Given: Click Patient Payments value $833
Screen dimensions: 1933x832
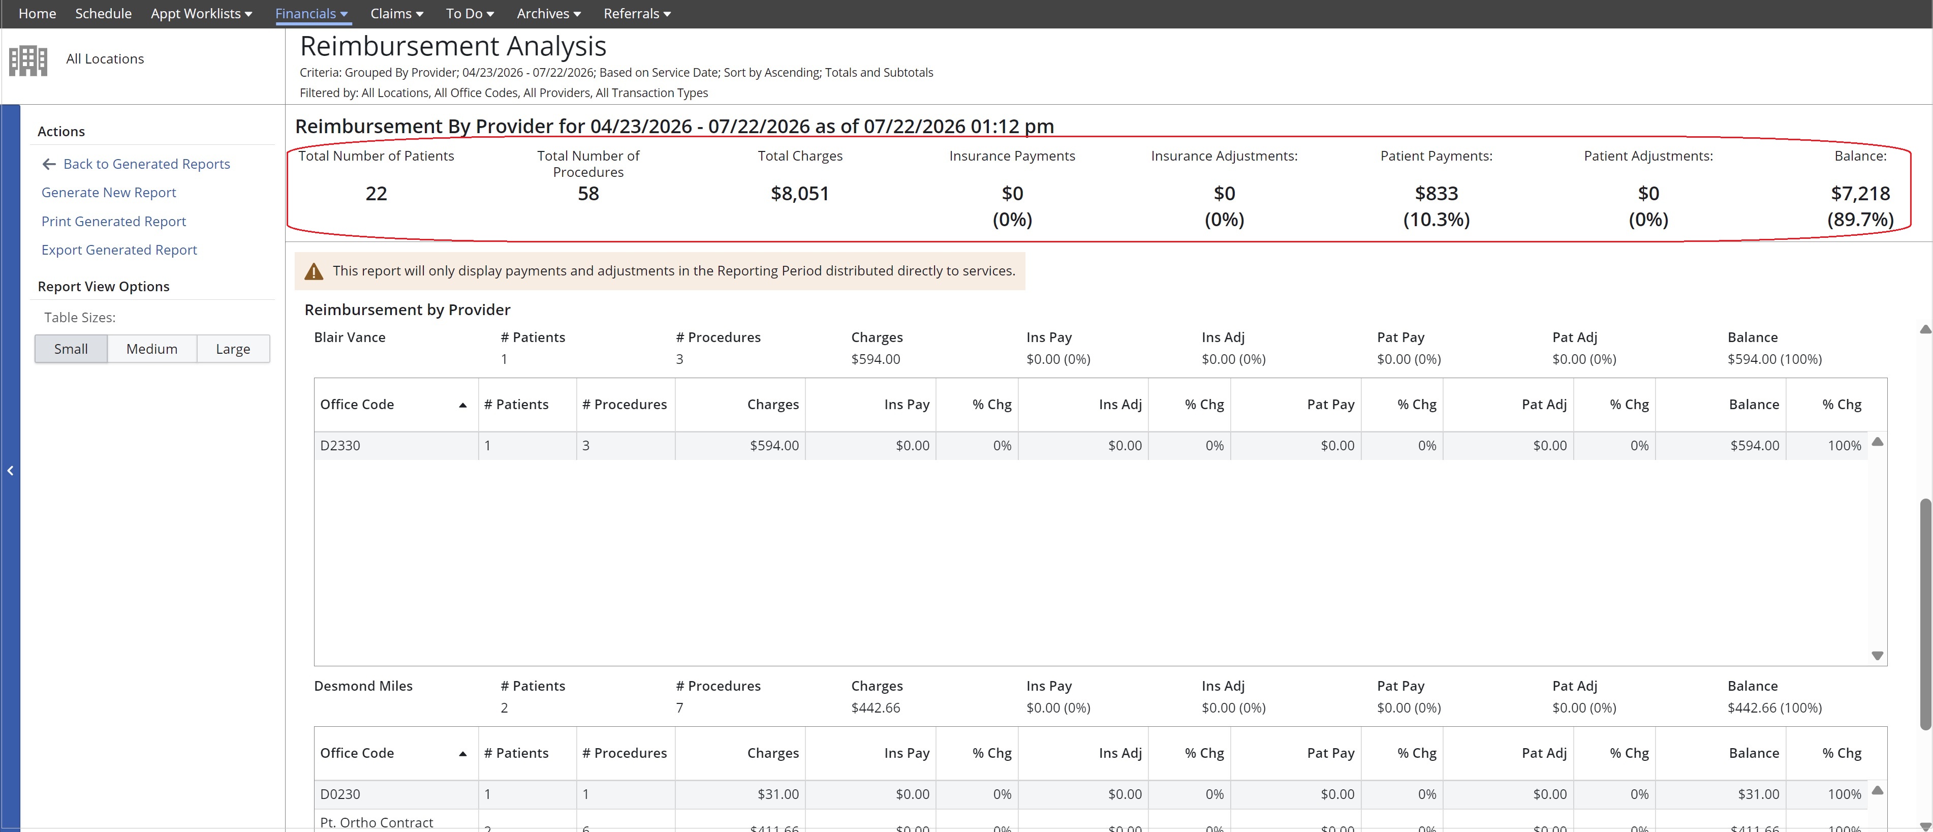Looking at the screenshot, I should click(x=1436, y=194).
